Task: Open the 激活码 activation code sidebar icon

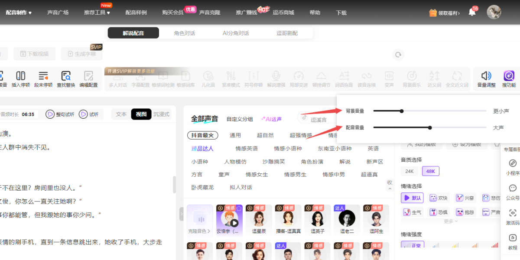Action: tap(513, 213)
